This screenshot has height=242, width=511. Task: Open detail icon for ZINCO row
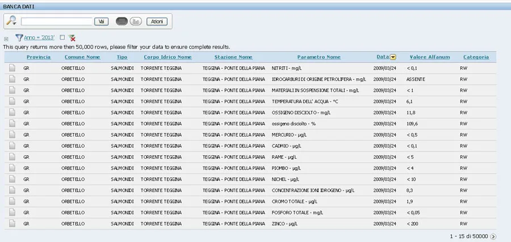(x=12, y=223)
